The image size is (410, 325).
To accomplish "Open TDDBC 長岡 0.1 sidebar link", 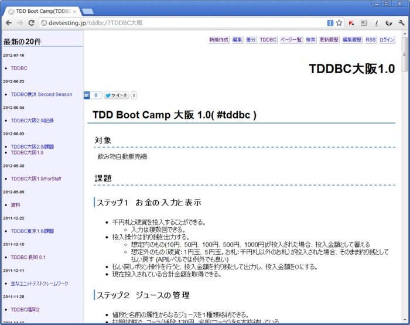I will pyautogui.click(x=28, y=257).
